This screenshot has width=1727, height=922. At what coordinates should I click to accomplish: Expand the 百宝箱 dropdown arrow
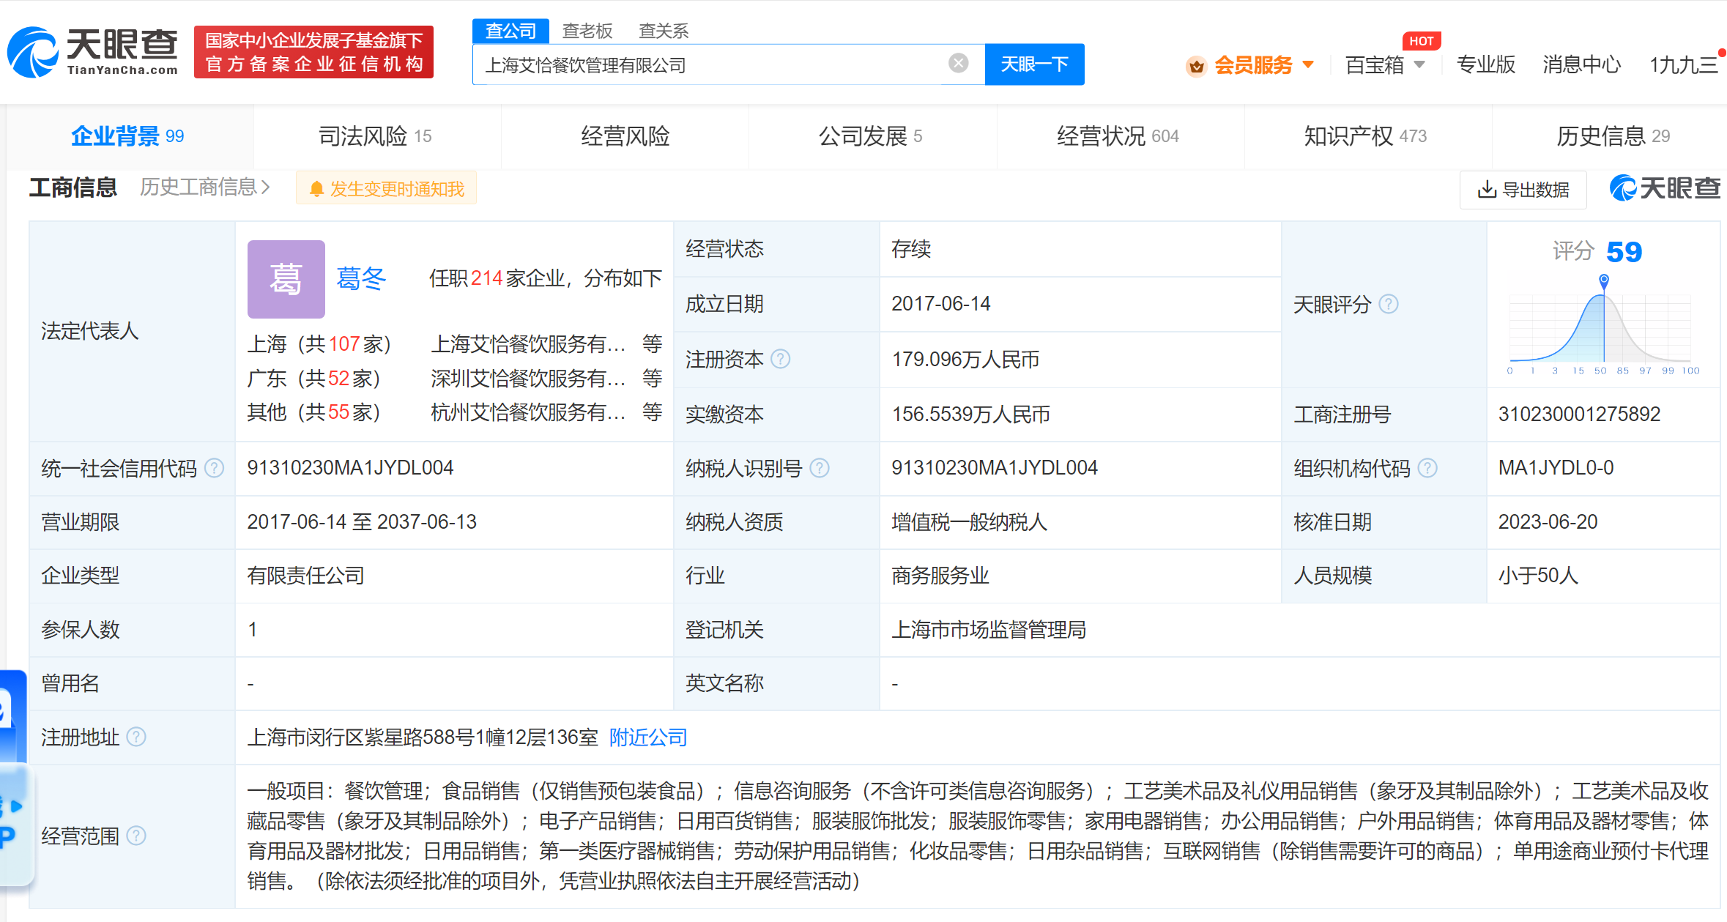pos(1419,64)
